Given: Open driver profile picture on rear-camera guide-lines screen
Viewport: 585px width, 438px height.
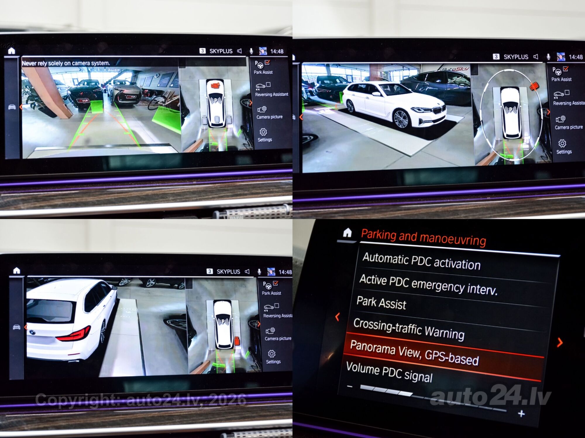Looking at the screenshot, I should [263, 51].
